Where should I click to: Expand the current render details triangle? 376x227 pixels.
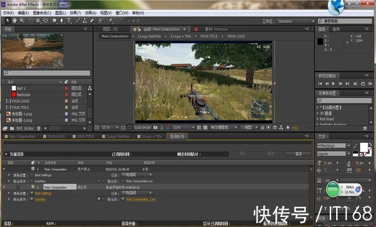point(6,154)
